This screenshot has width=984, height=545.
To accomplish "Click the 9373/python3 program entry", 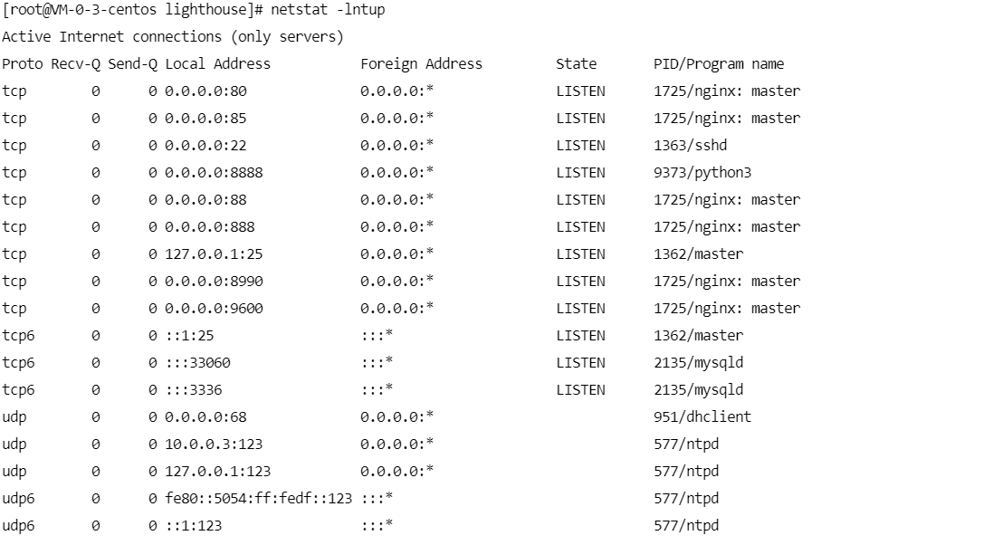I will click(x=702, y=173).
